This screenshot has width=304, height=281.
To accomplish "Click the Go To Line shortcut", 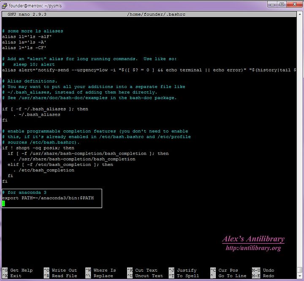I will (x=228, y=276).
